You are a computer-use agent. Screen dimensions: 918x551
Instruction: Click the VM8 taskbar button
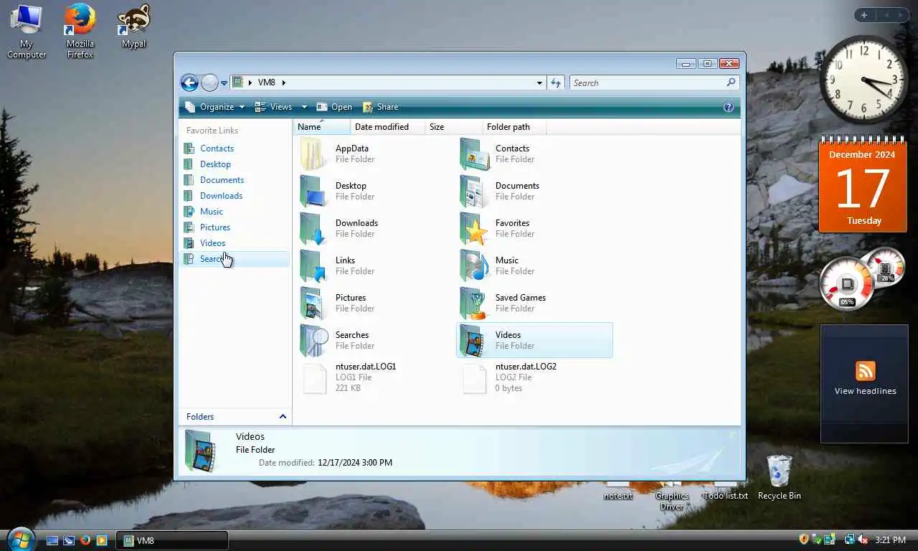[x=173, y=540]
